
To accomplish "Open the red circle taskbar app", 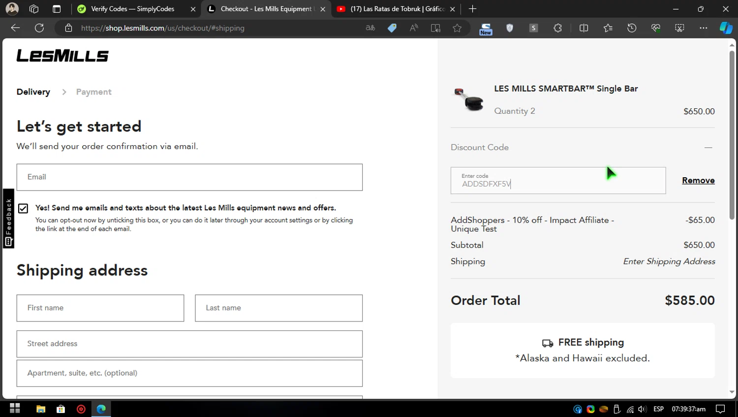I will coord(81,409).
